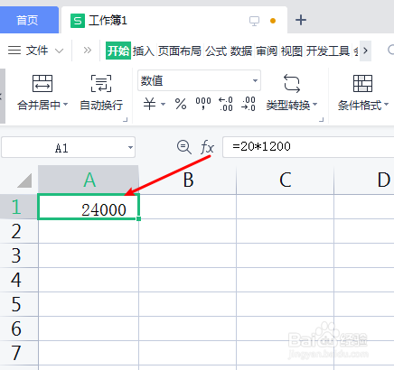The image size is (394, 370).
Task: Apply percent style format
Action: pos(181,104)
